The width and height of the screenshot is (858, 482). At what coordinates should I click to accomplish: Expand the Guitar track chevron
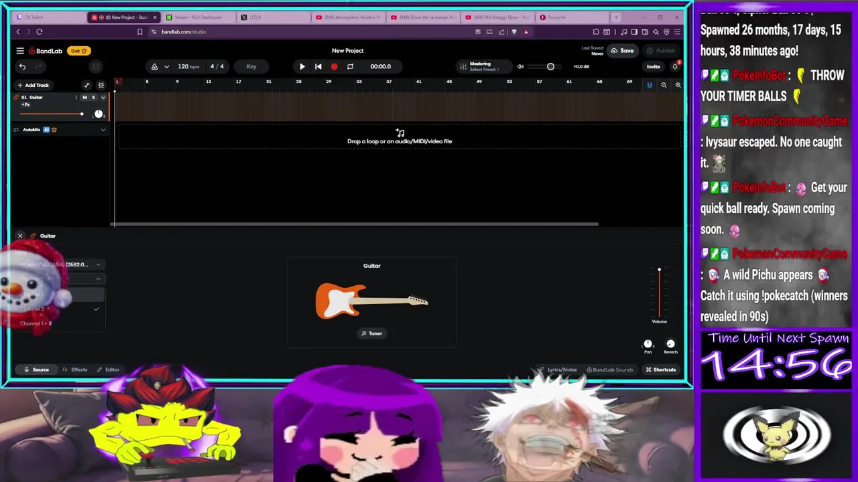103,98
